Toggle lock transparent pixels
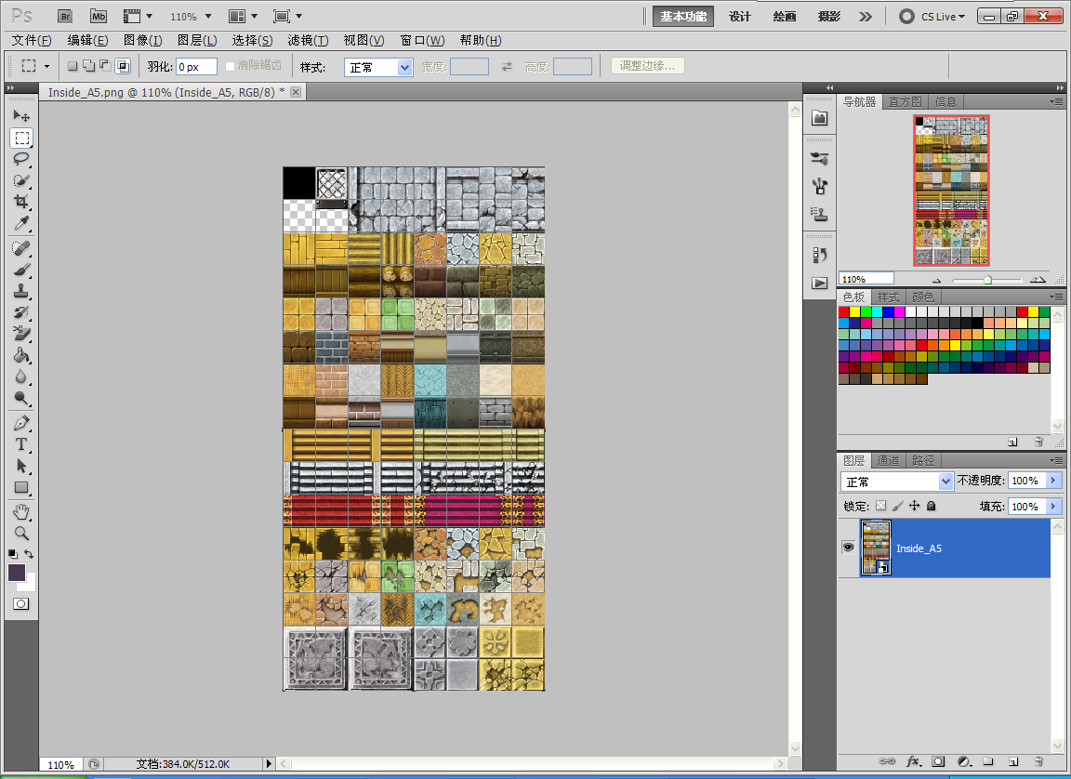Image resolution: width=1071 pixels, height=779 pixels. point(880,506)
